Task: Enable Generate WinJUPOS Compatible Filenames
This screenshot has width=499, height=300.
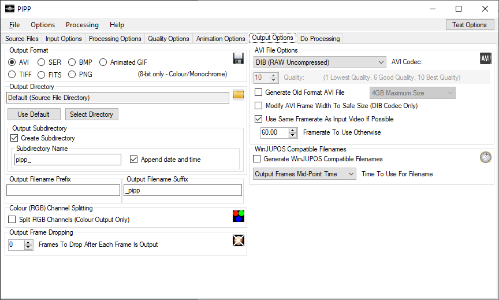Action: (x=257, y=158)
